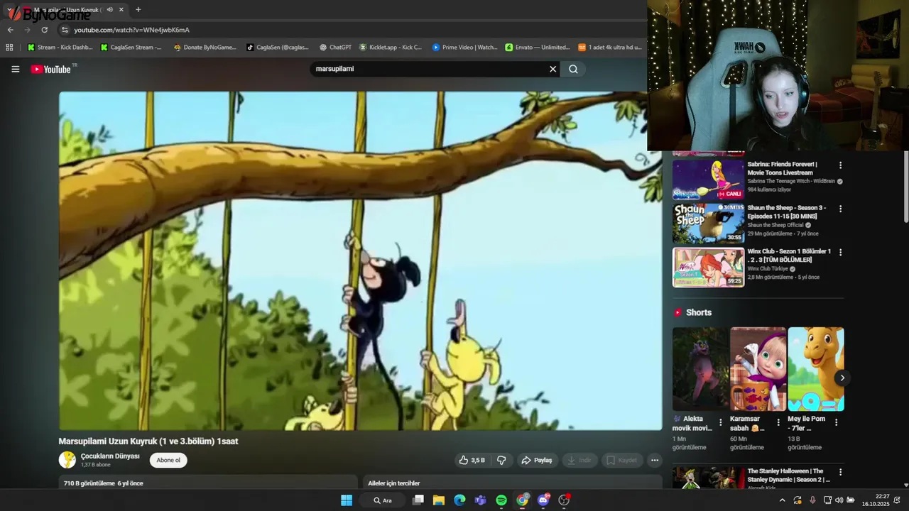Open The Stanley Halloween video title
The width and height of the screenshot is (909, 511).
[x=788, y=476]
